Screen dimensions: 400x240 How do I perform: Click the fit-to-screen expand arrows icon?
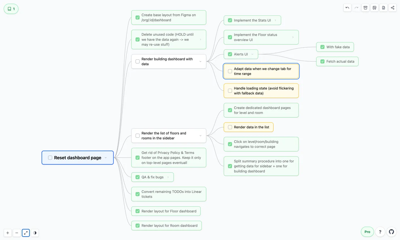(26, 233)
